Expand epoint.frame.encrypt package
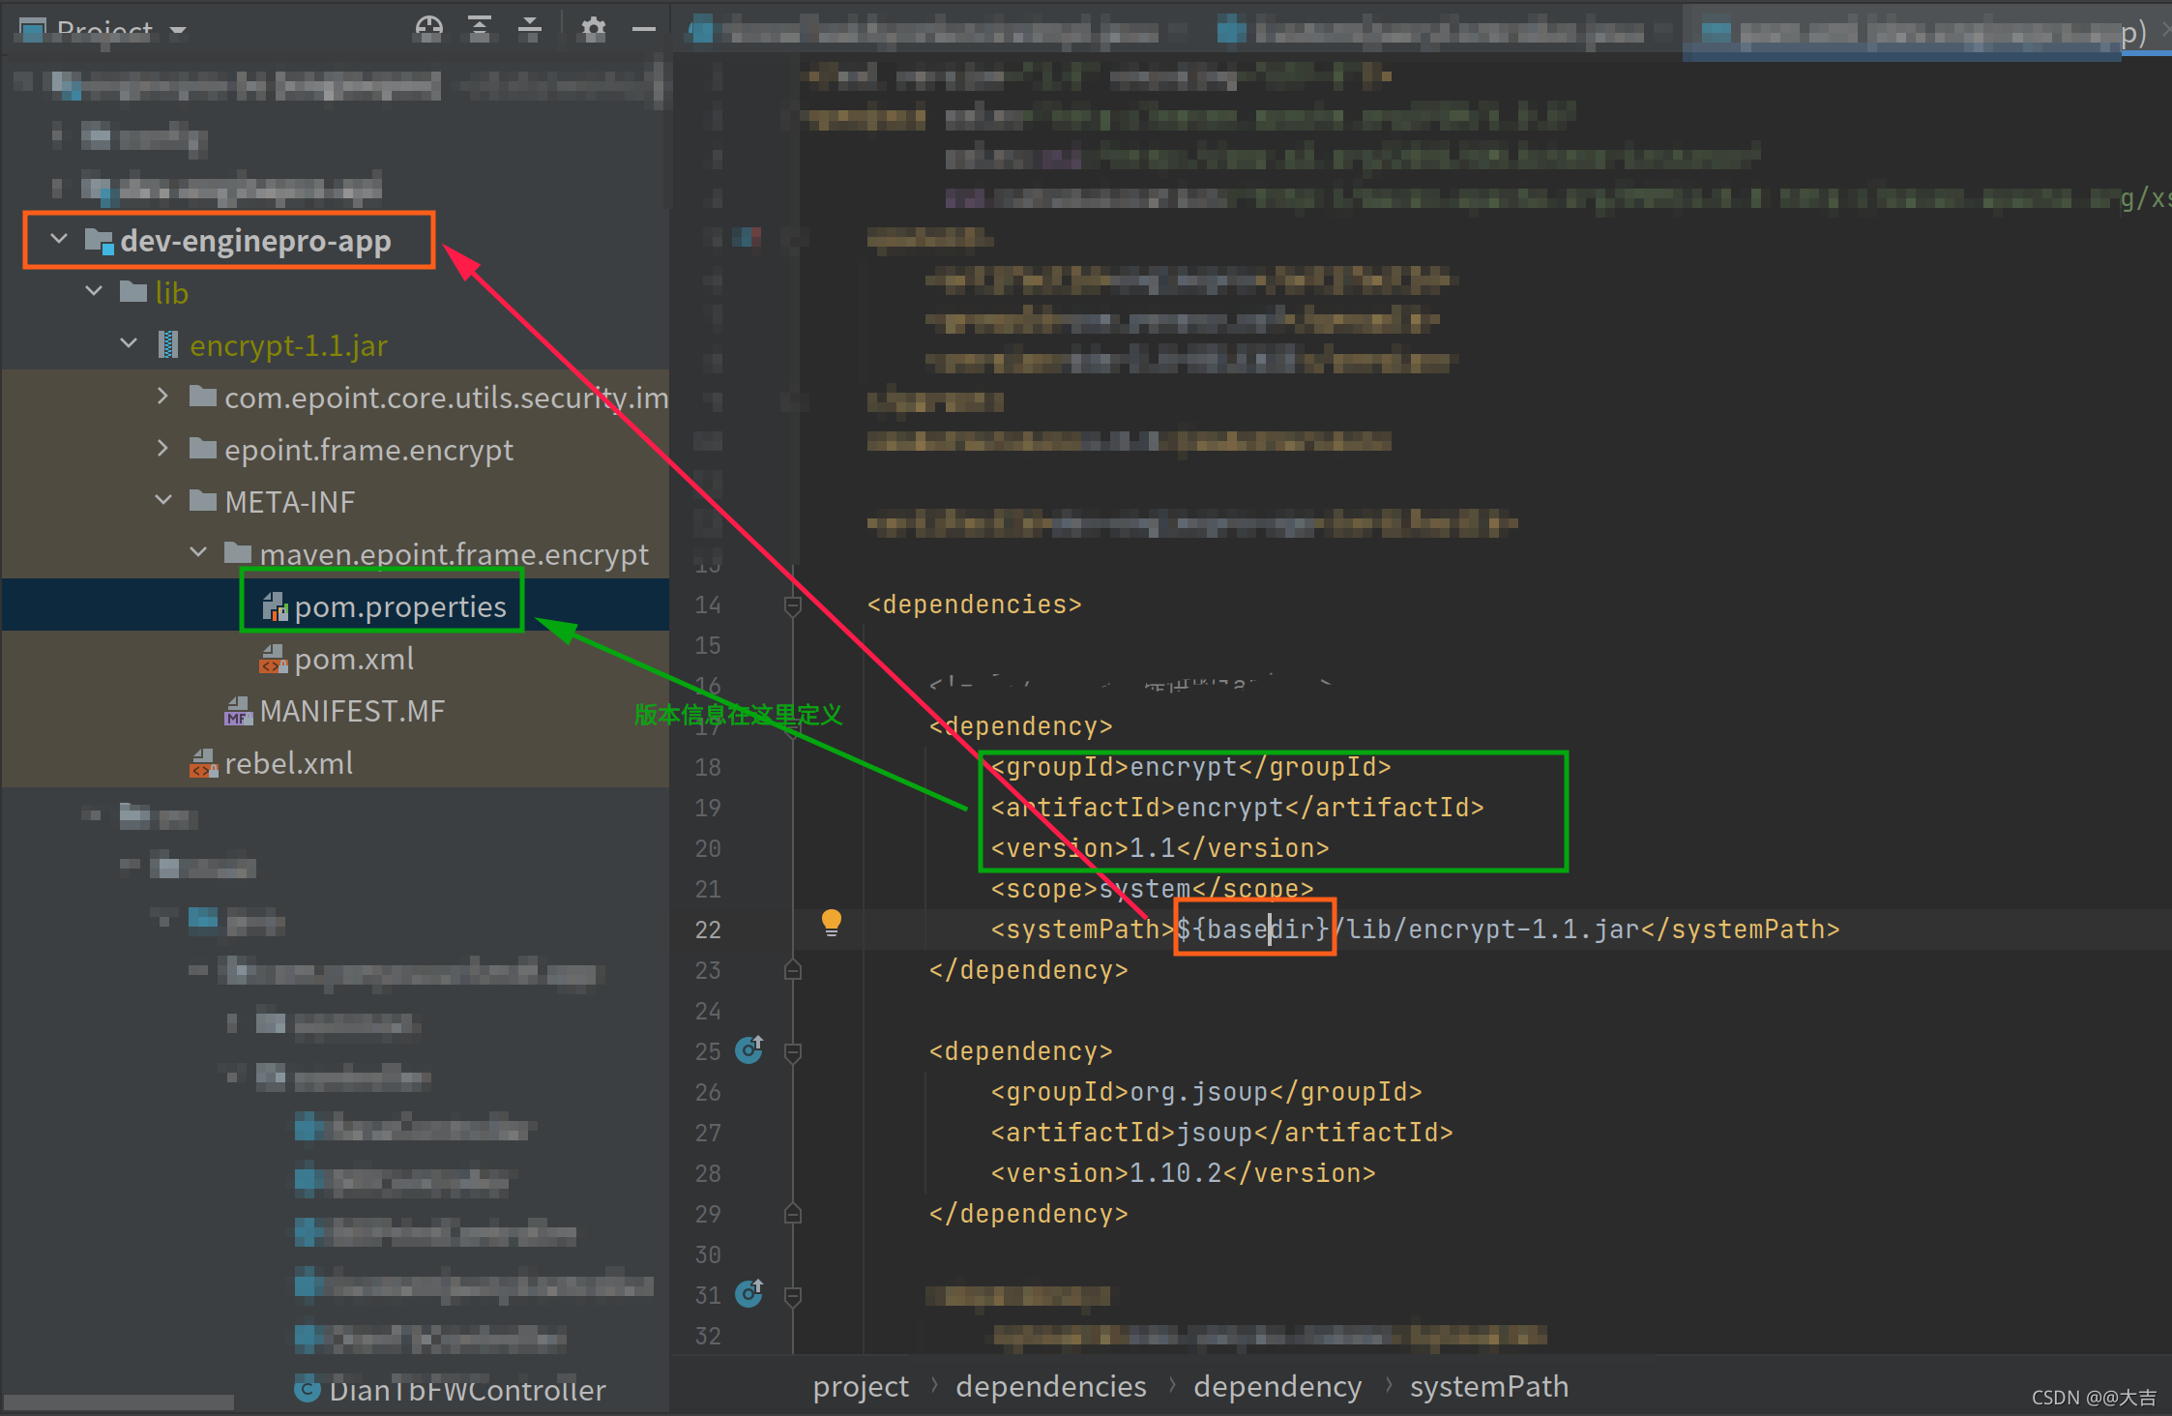 pyautogui.click(x=163, y=448)
